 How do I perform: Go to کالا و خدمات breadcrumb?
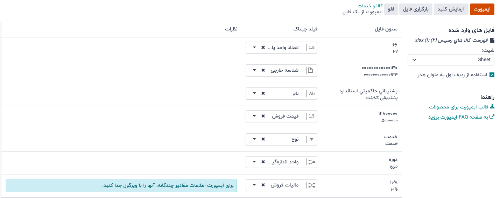[x=370, y=6]
